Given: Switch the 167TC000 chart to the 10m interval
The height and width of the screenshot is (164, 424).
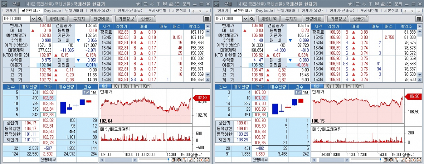Looking at the screenshot, I should tap(358, 86).
